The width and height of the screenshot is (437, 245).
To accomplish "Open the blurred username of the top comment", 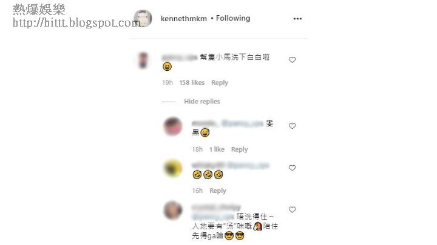I will point(180,57).
